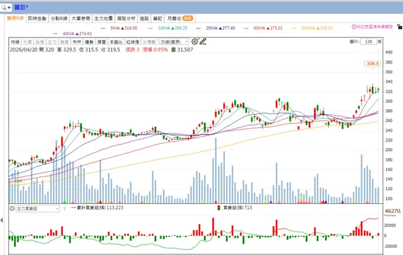Viewport: 403px width, 255px height.
Task: Click 46270 value in indicator panel
Action: point(393,211)
